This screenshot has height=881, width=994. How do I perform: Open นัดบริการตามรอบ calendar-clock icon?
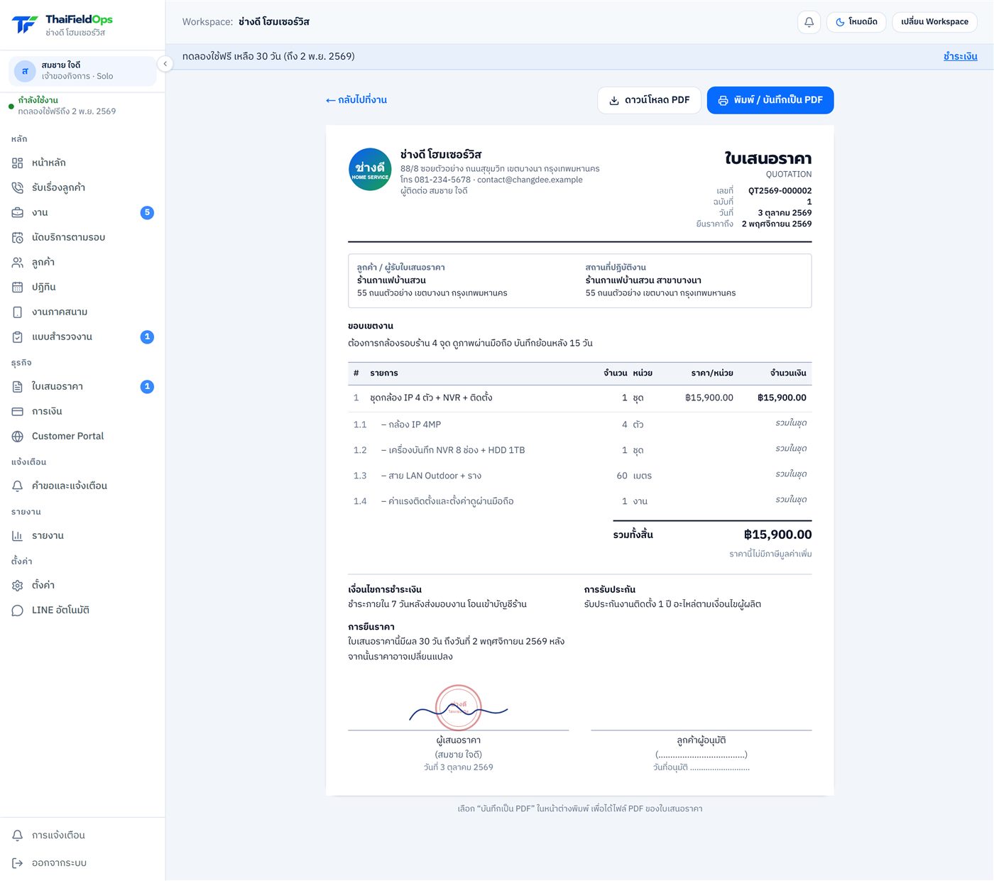click(x=18, y=237)
